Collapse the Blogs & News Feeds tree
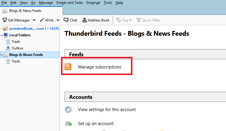The image size is (226, 131). point(2,55)
